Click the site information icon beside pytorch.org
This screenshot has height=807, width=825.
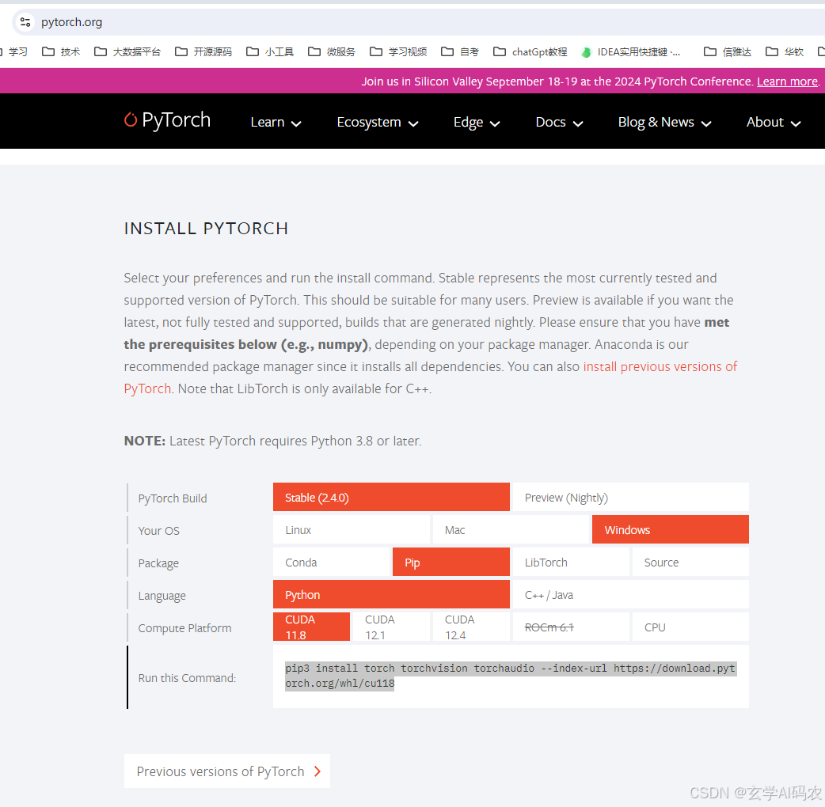(x=25, y=22)
